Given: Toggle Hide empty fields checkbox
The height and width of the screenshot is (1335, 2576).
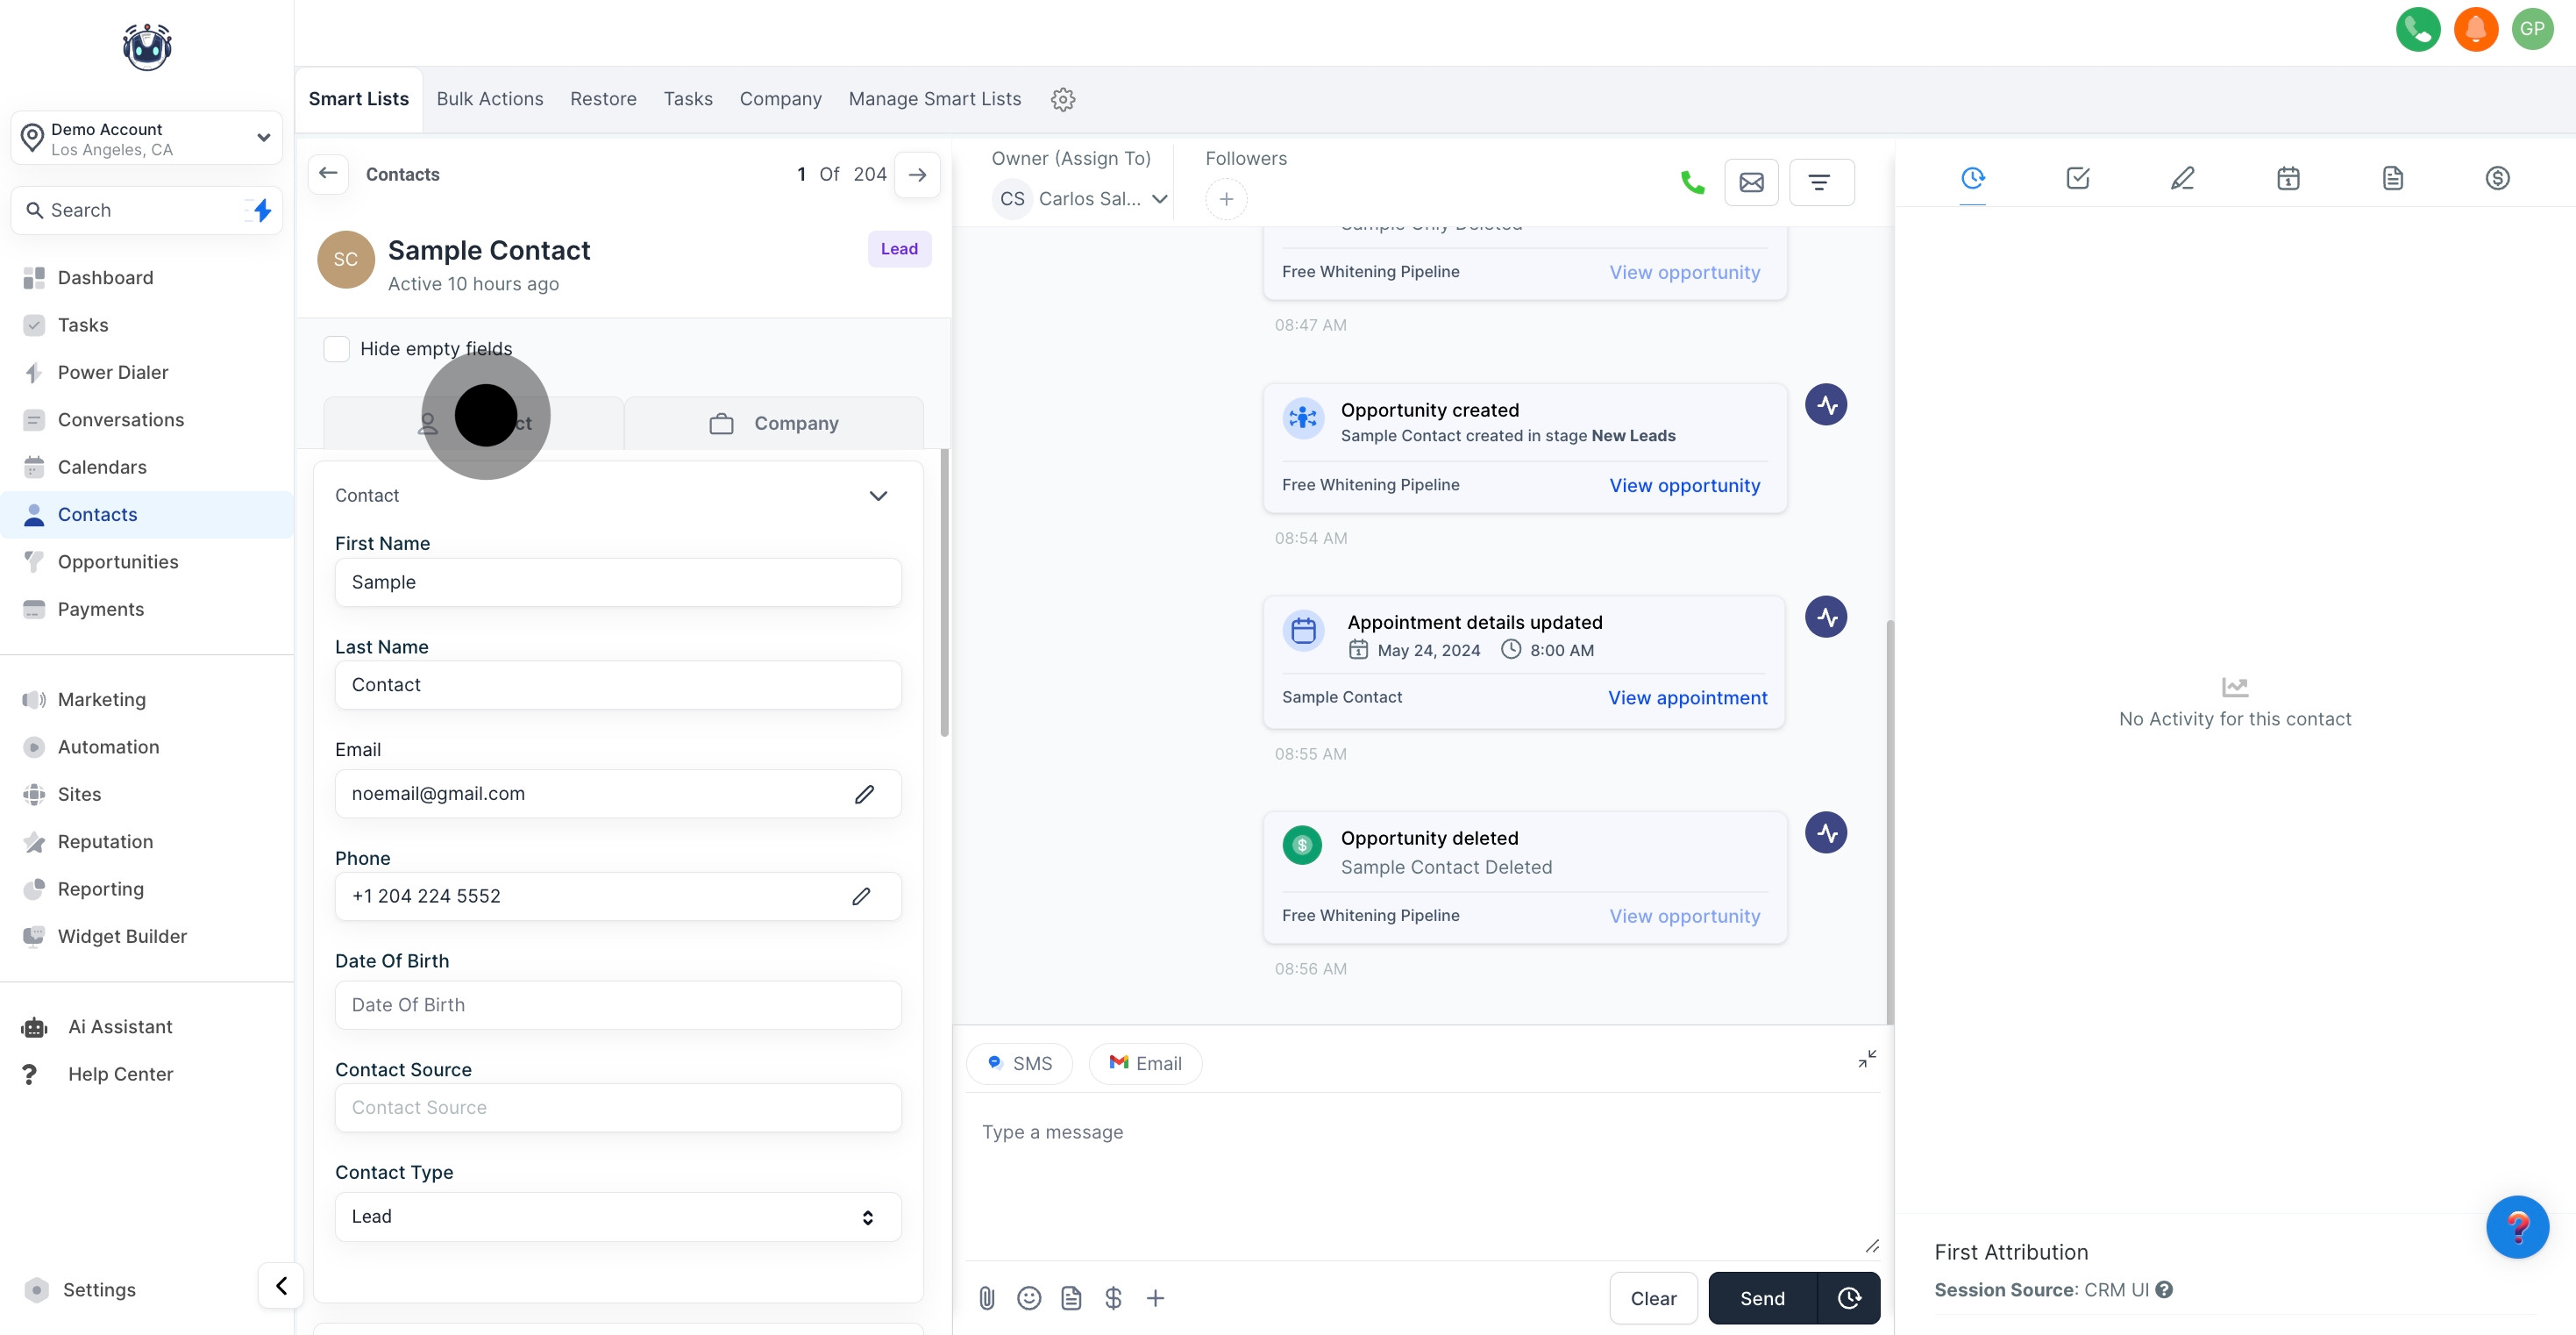Looking at the screenshot, I should [x=337, y=348].
